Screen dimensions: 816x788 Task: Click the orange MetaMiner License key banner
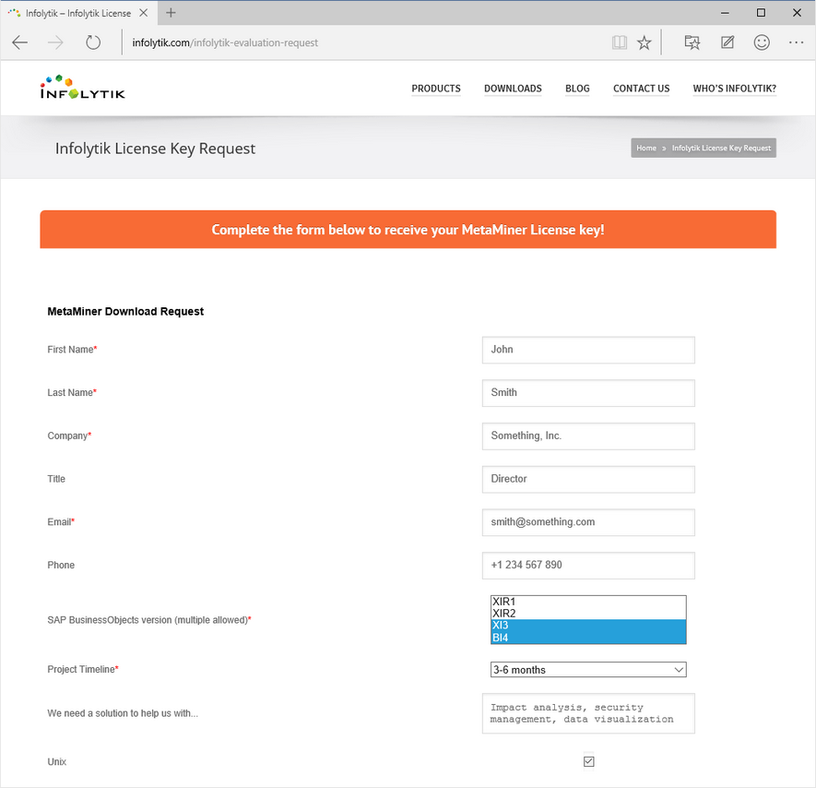coord(408,230)
